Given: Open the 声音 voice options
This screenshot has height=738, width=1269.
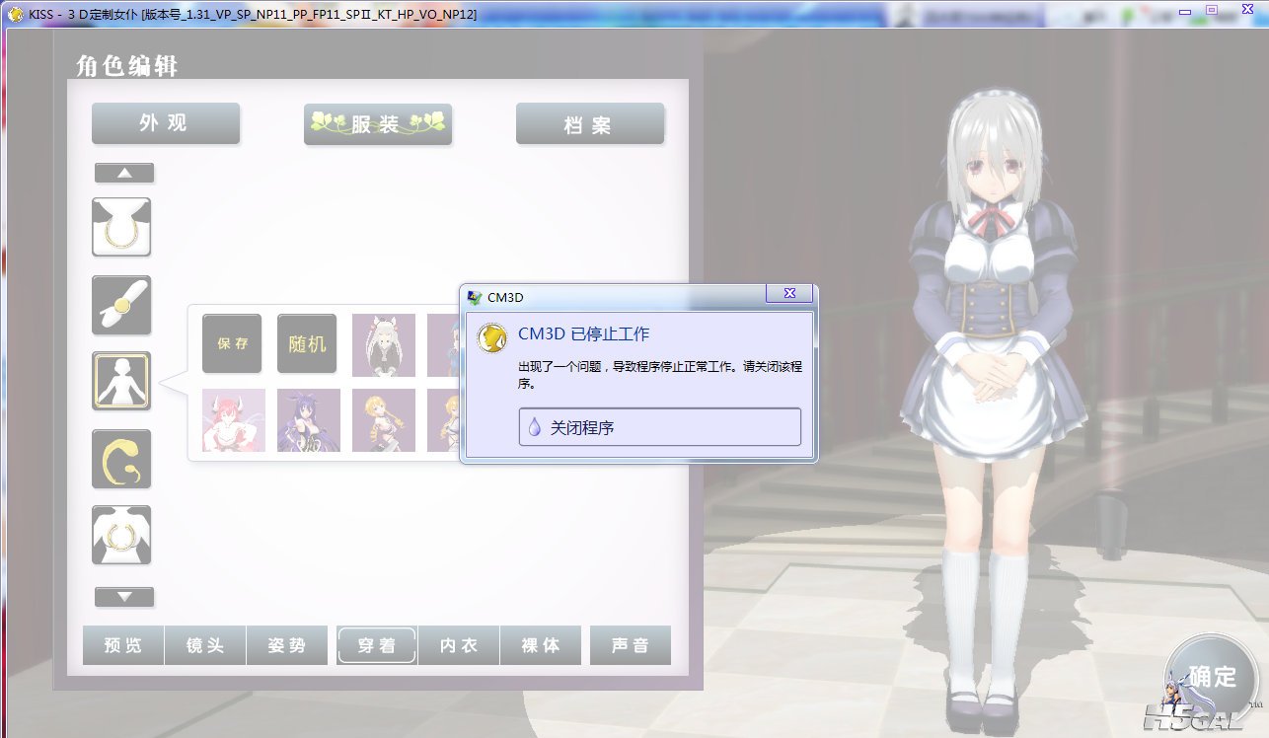Looking at the screenshot, I should click(631, 645).
